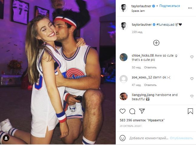
Task: Open the Space Jam location link
Action: pos(138,11)
